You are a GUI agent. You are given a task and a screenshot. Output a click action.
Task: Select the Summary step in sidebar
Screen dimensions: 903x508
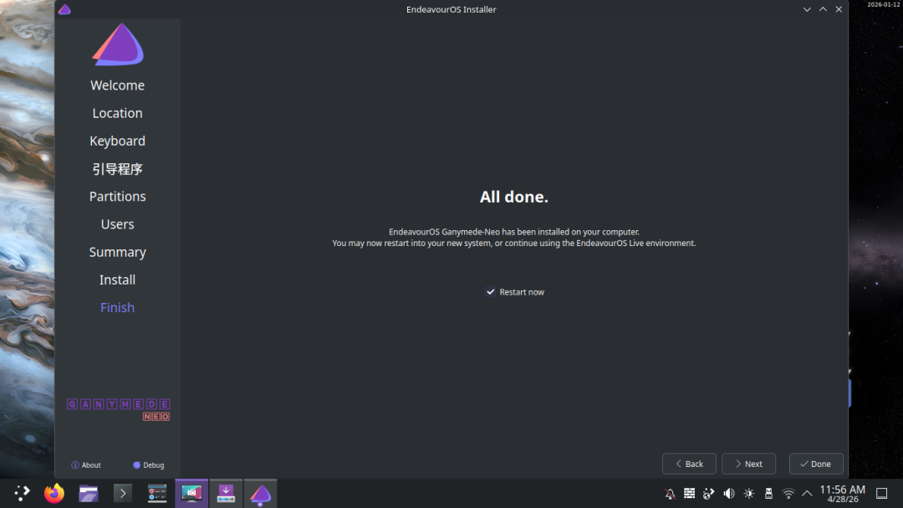[118, 252]
